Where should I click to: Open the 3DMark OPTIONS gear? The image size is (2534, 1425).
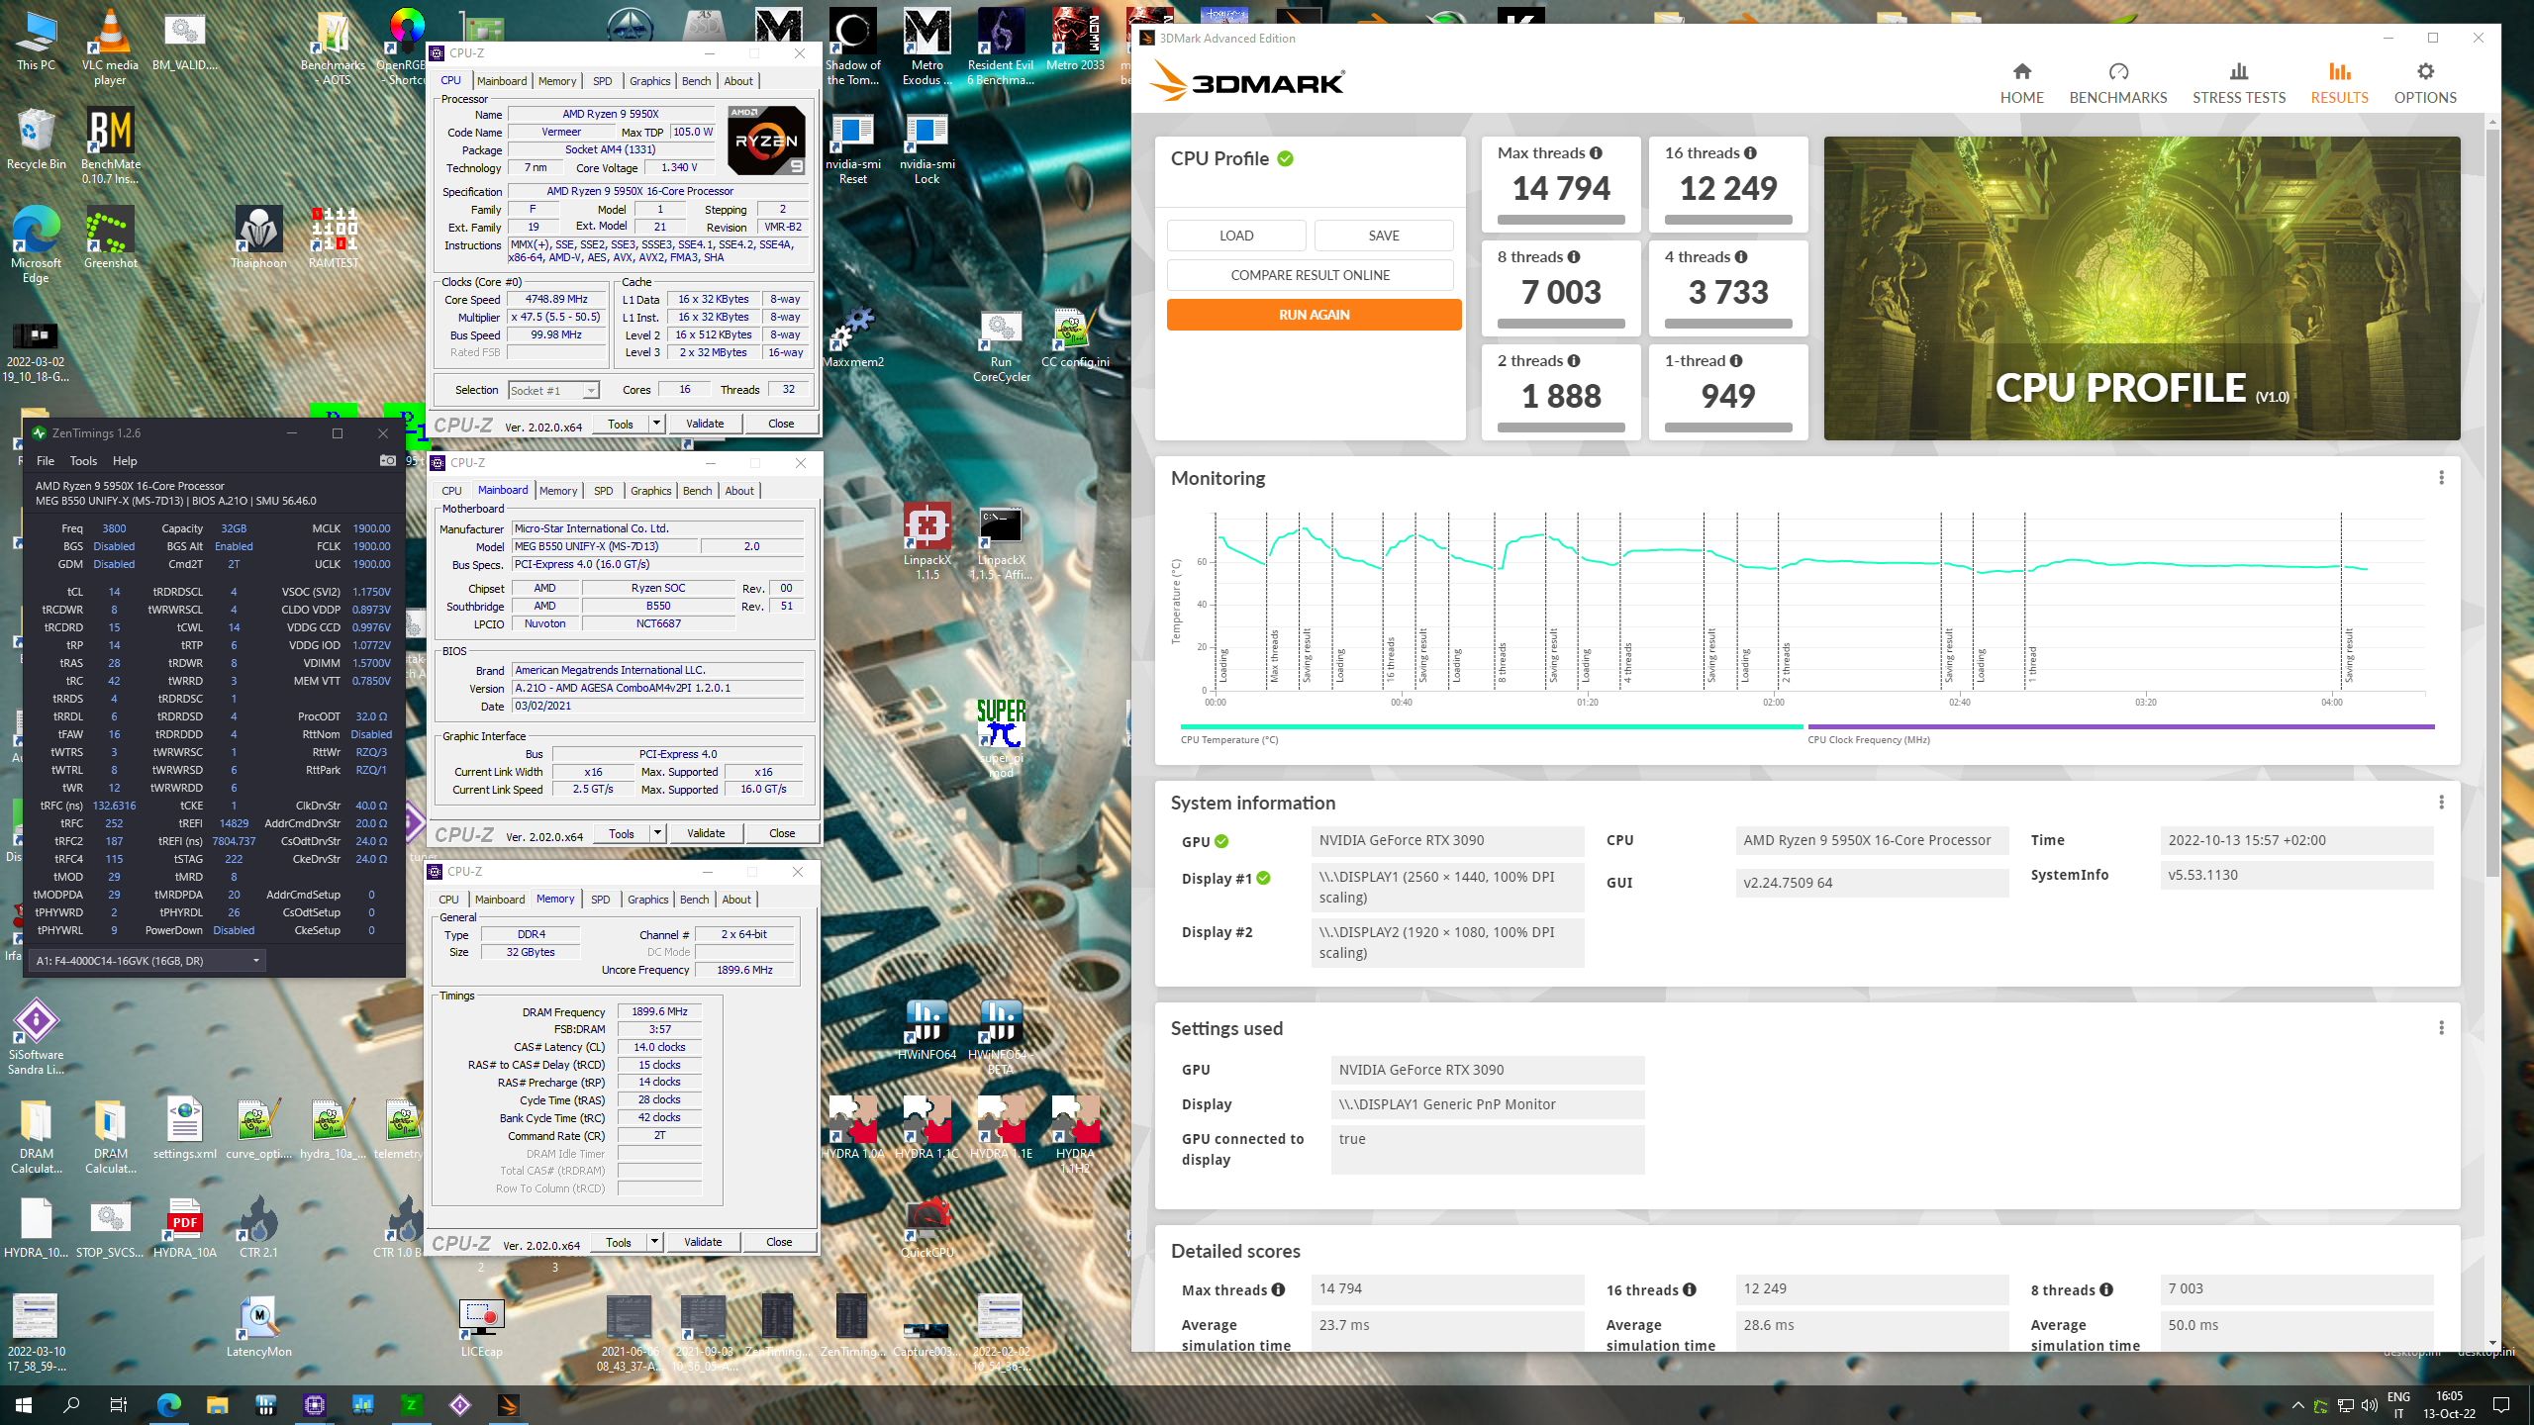(2424, 83)
